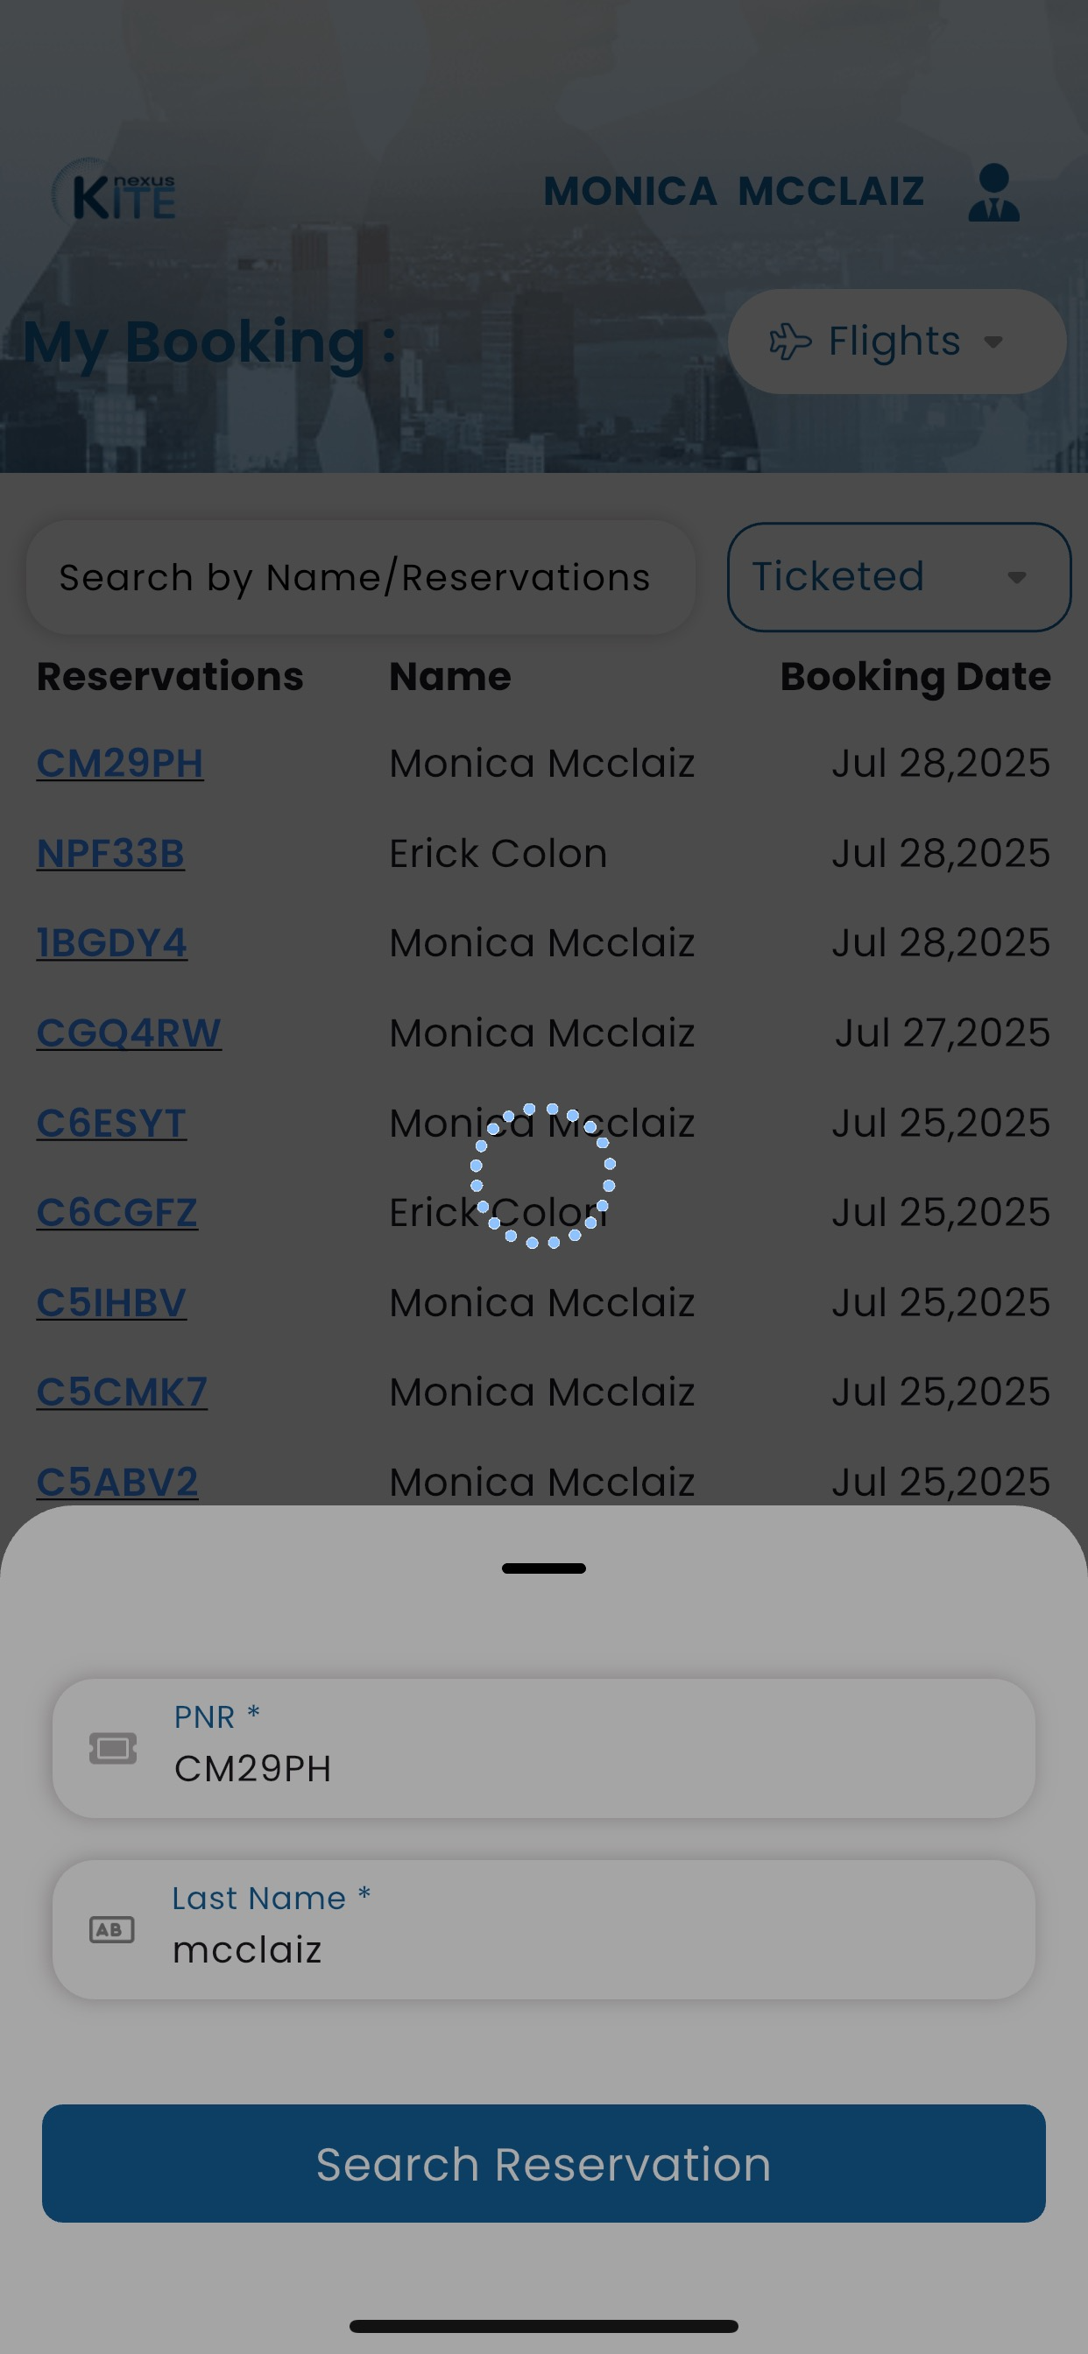The image size is (1088, 2354).
Task: Open reservation CGQ4RW link
Action: (129, 1033)
